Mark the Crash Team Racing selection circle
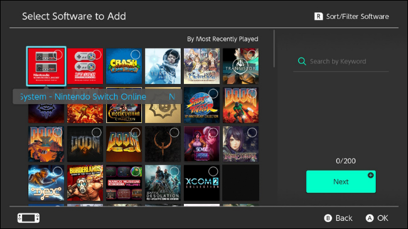This screenshot has height=229, width=408. (x=136, y=55)
